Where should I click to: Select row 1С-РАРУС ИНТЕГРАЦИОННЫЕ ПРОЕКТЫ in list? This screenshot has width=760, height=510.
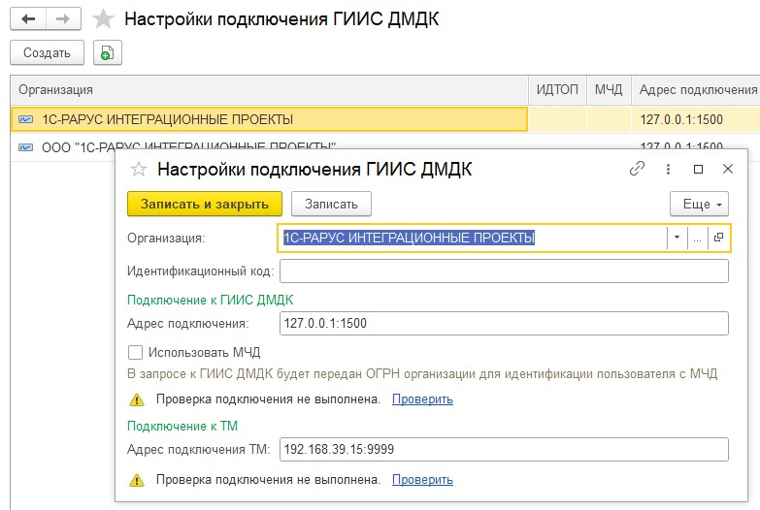click(269, 119)
